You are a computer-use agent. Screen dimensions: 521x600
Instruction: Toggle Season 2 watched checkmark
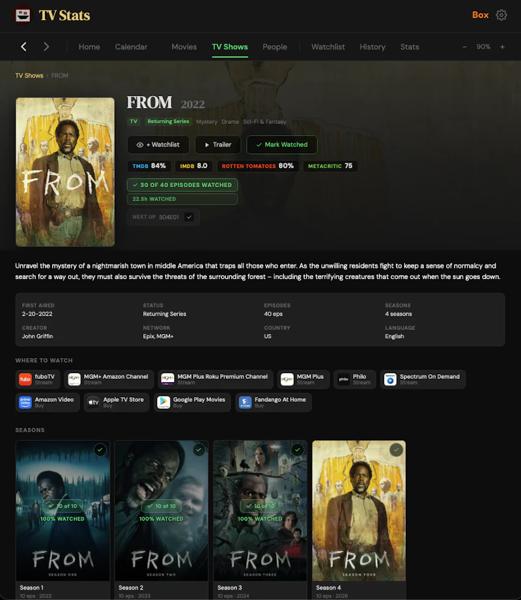199,449
